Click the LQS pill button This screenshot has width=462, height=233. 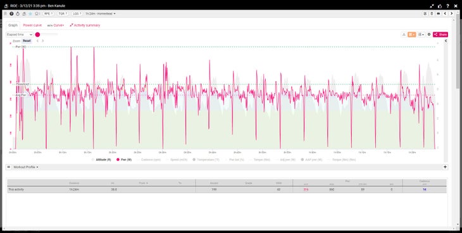coord(77,13)
